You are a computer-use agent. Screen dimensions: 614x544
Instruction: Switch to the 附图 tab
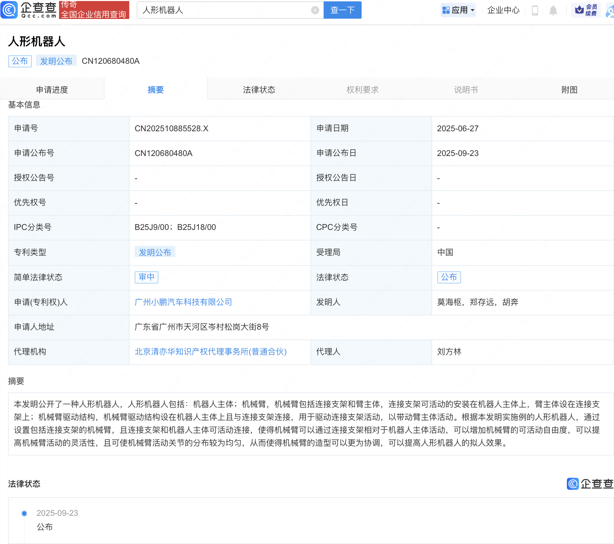click(569, 90)
